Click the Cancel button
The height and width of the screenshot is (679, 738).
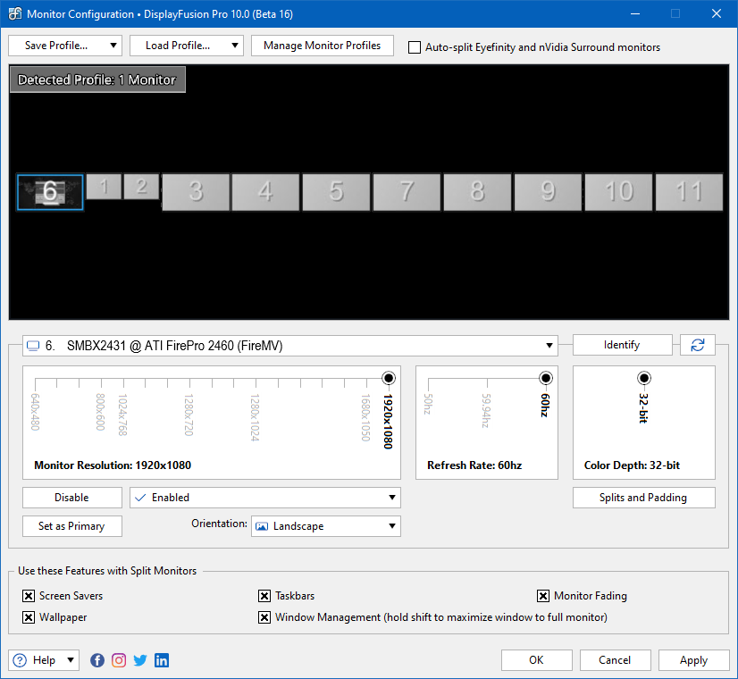point(616,660)
